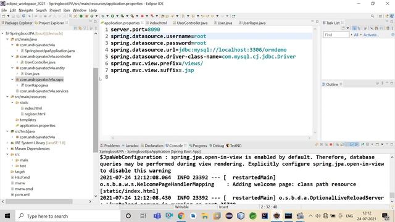Viewport: 395px width, 222px height.
Task: Select application.properties in the tree
Action: point(38,126)
